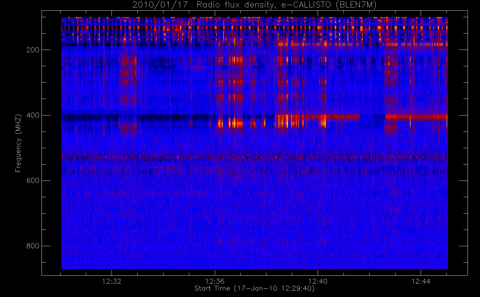Click the 200 frequency tick label
Image resolution: width=480 pixels, height=297 pixels.
coord(33,50)
